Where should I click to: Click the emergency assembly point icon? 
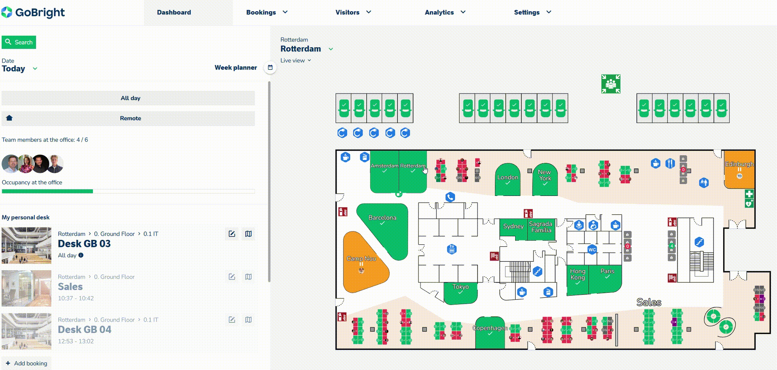[611, 84]
